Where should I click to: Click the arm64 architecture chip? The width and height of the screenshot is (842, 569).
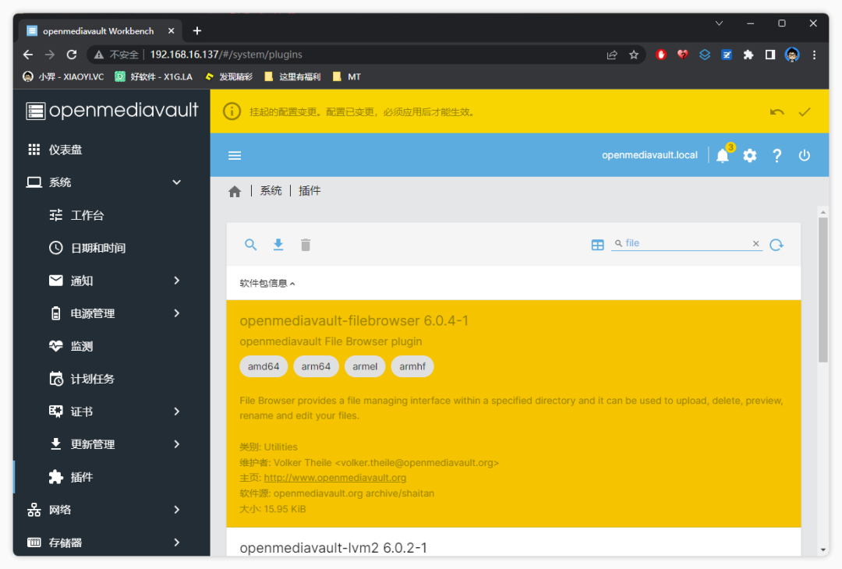(x=316, y=366)
